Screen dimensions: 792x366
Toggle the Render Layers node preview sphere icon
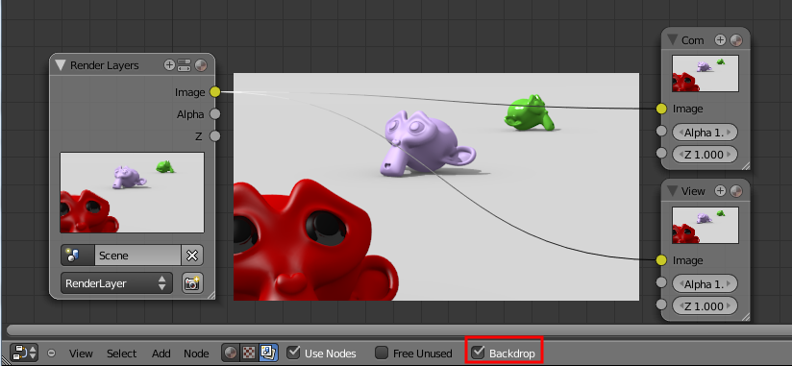[201, 65]
